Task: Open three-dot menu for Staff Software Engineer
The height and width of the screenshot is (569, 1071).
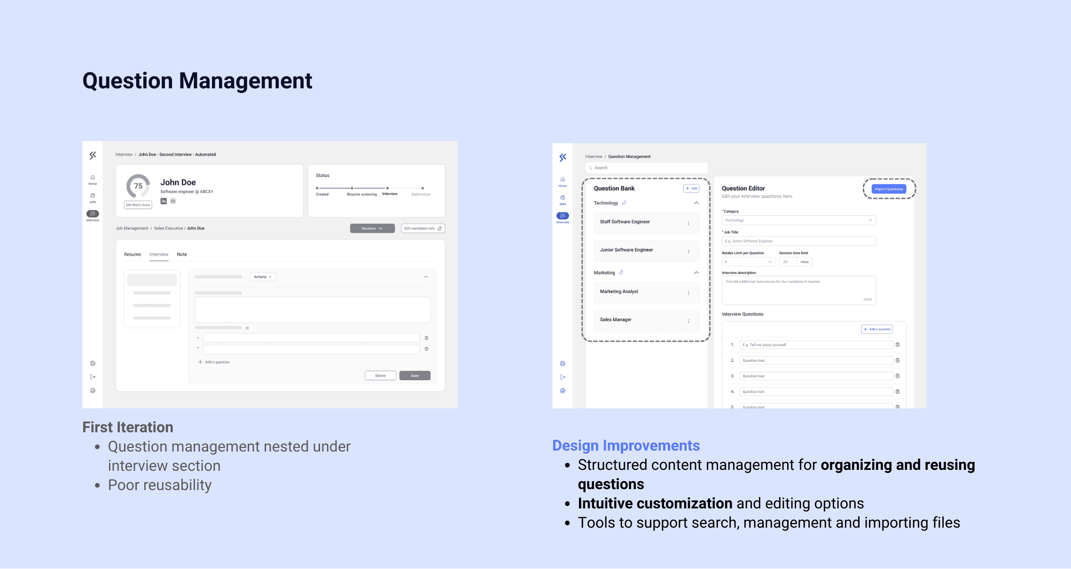Action: coord(688,223)
